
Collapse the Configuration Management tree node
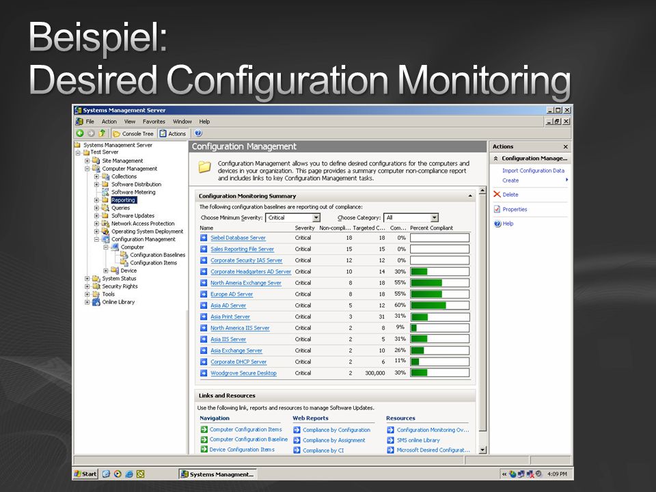click(x=96, y=239)
